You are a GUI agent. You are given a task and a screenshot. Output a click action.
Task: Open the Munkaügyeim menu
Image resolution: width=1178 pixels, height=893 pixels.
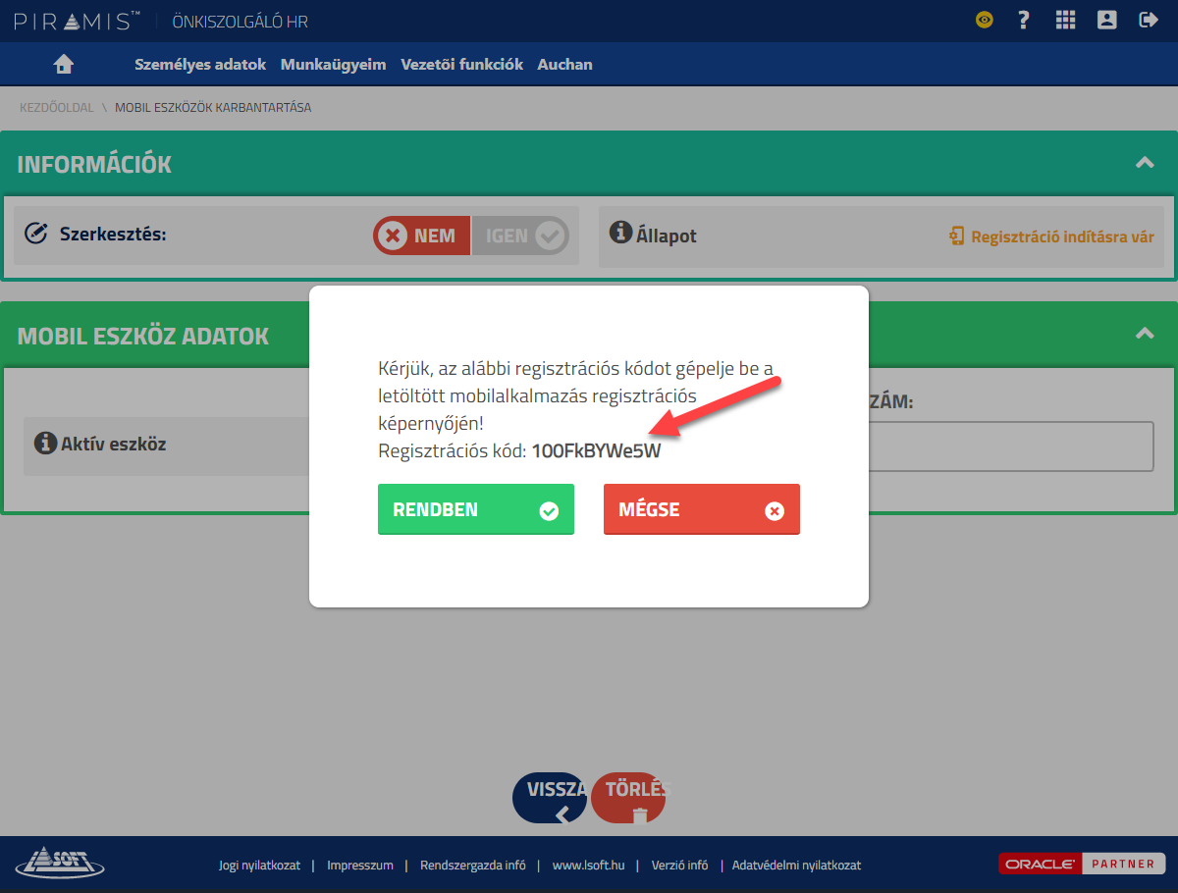click(x=333, y=65)
